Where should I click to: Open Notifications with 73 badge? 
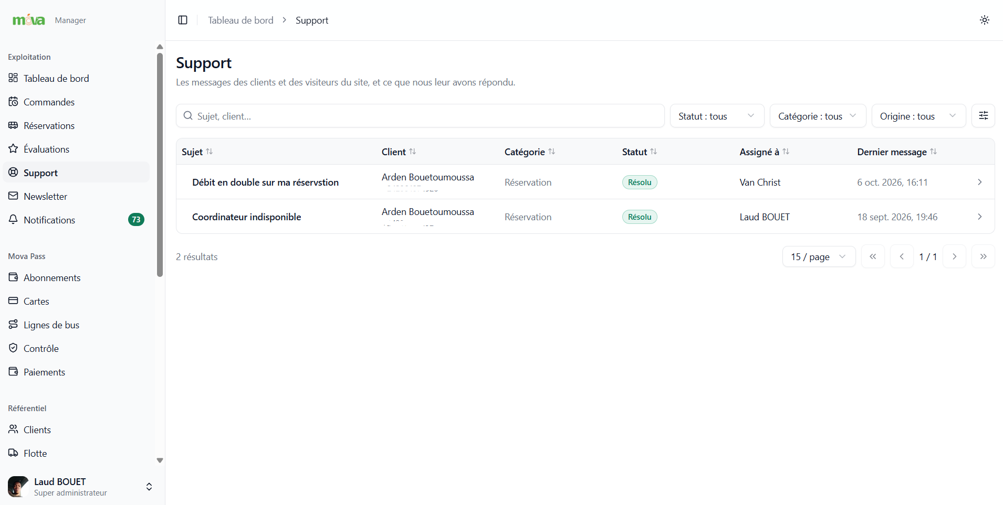[76, 220]
